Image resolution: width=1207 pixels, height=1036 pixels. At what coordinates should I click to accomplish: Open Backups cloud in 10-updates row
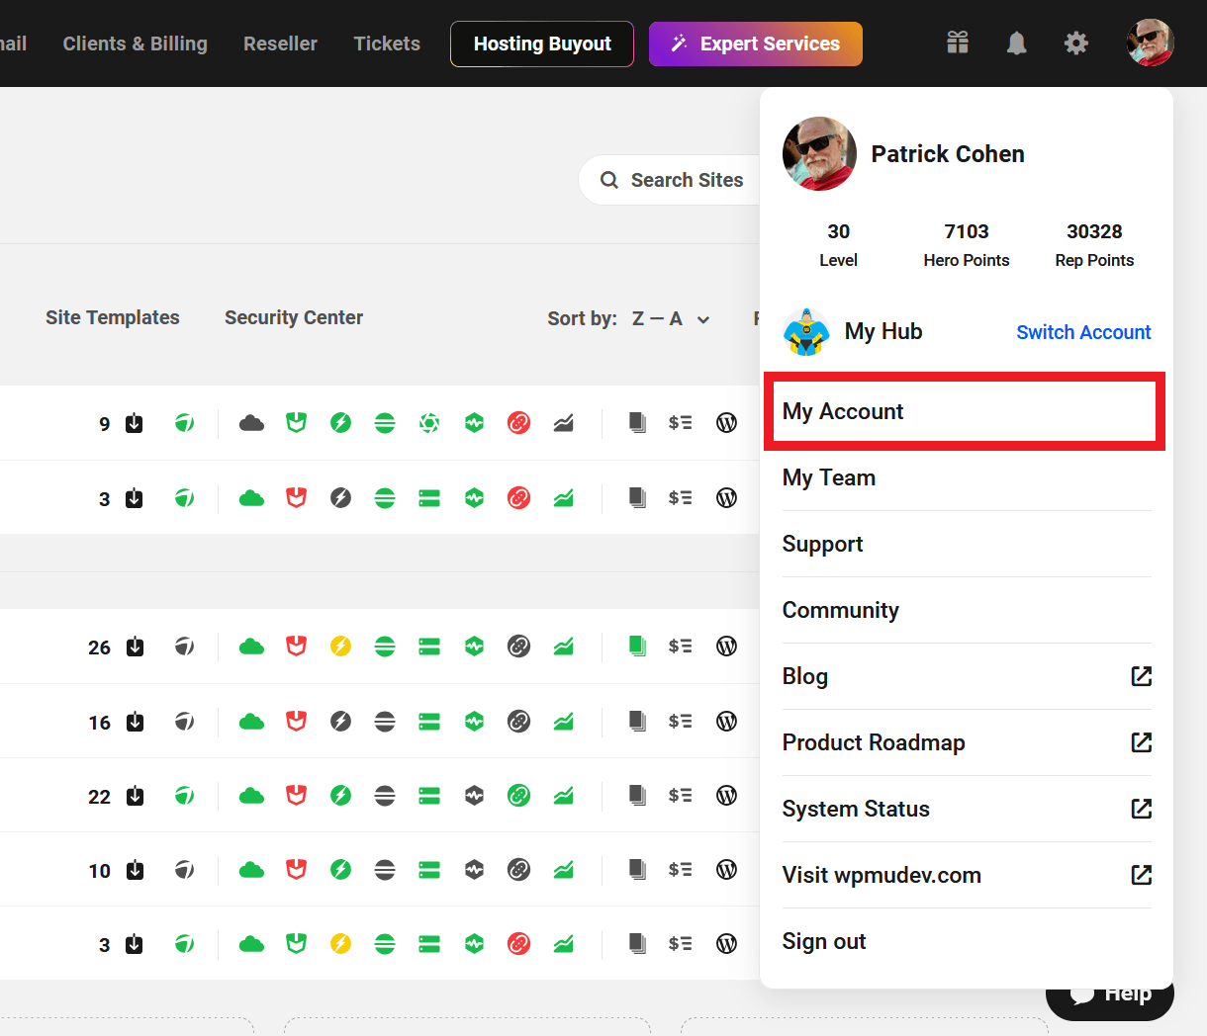pyautogui.click(x=251, y=870)
